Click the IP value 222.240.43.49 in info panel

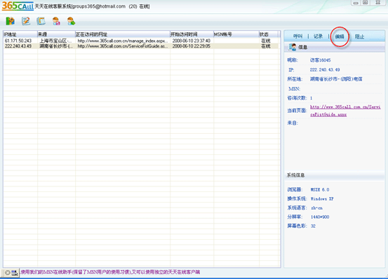325,69
